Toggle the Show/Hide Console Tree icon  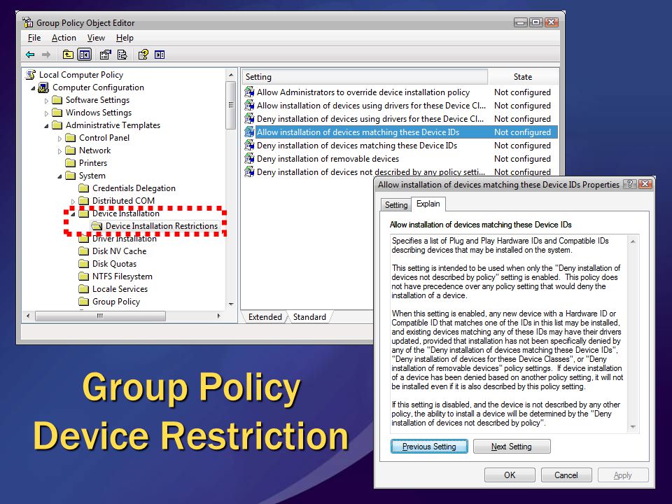[x=85, y=55]
